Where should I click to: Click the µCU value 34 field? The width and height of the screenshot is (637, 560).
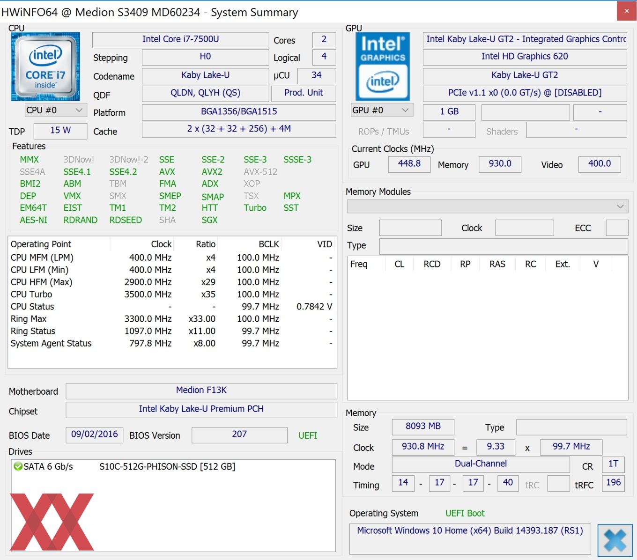pyautogui.click(x=317, y=75)
